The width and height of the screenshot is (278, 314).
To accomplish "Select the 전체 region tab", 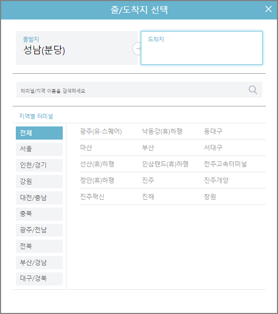I will pyautogui.click(x=39, y=133).
